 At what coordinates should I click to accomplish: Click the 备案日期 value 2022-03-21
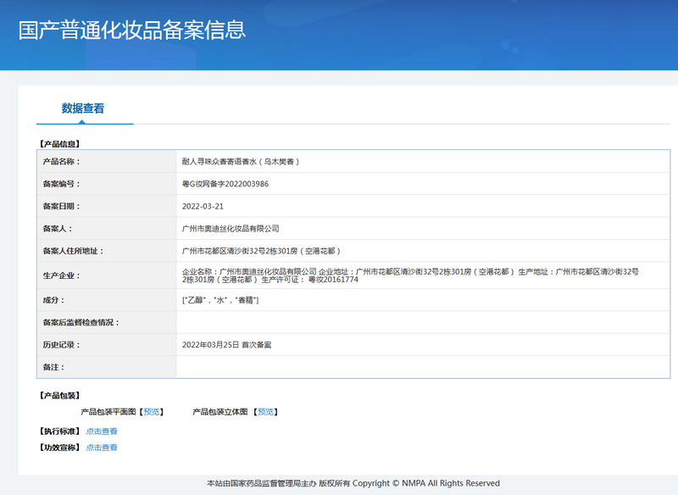pyautogui.click(x=203, y=206)
